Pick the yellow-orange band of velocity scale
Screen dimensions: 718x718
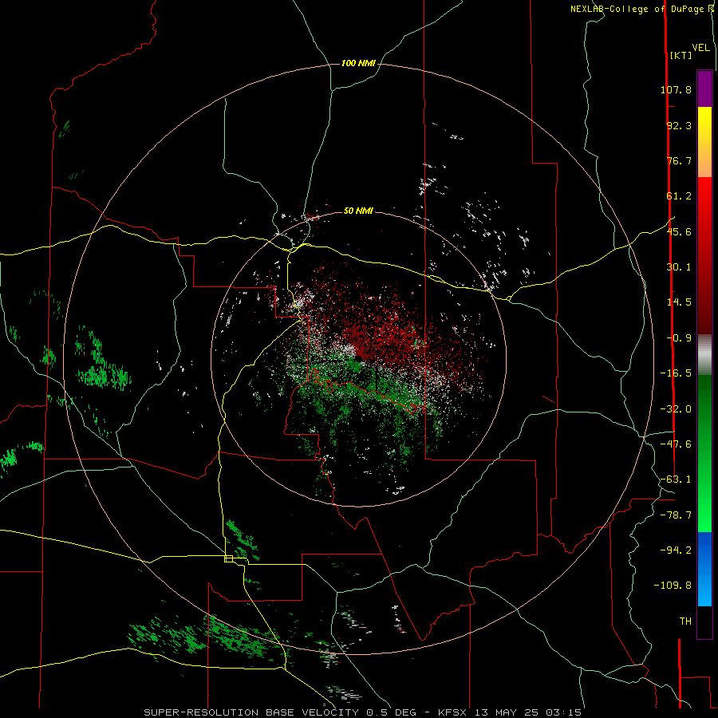pyautogui.click(x=704, y=142)
